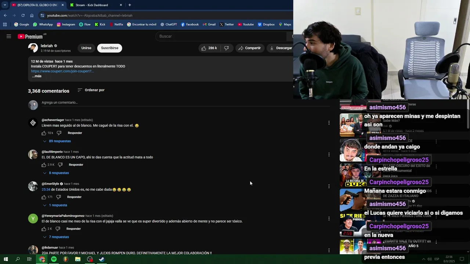Focus the Agrega un comentario field
The width and height of the screenshot is (470, 264).
[x=185, y=103]
